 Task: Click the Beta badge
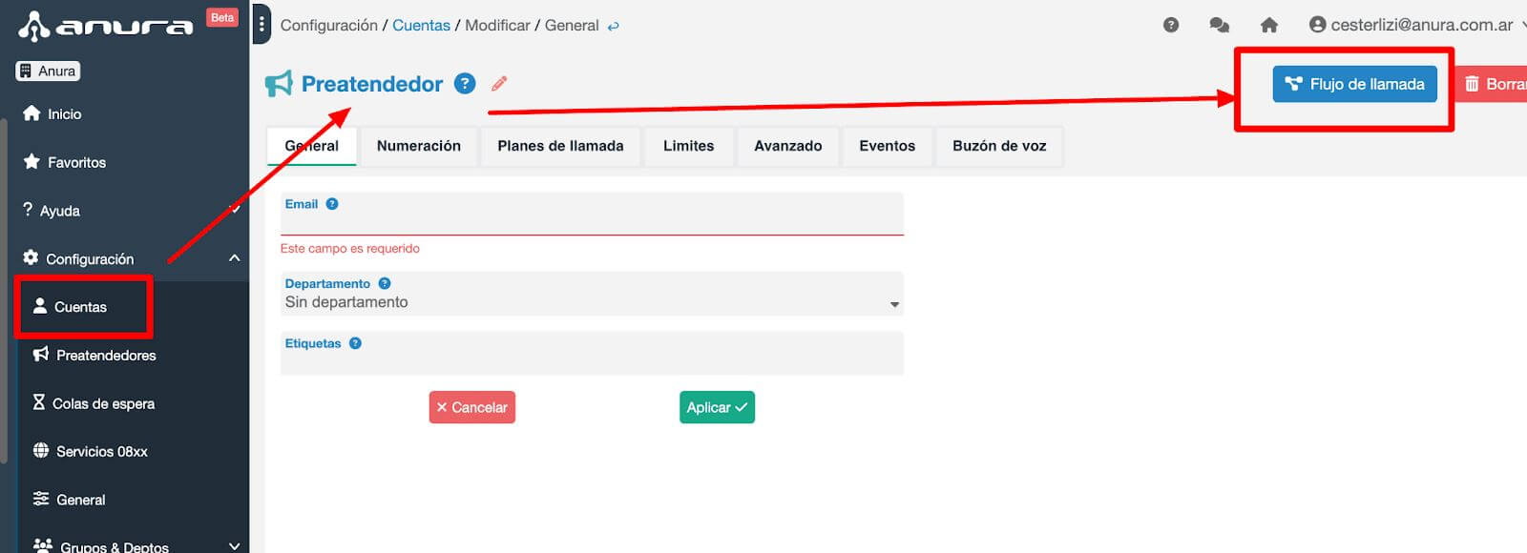click(x=222, y=17)
